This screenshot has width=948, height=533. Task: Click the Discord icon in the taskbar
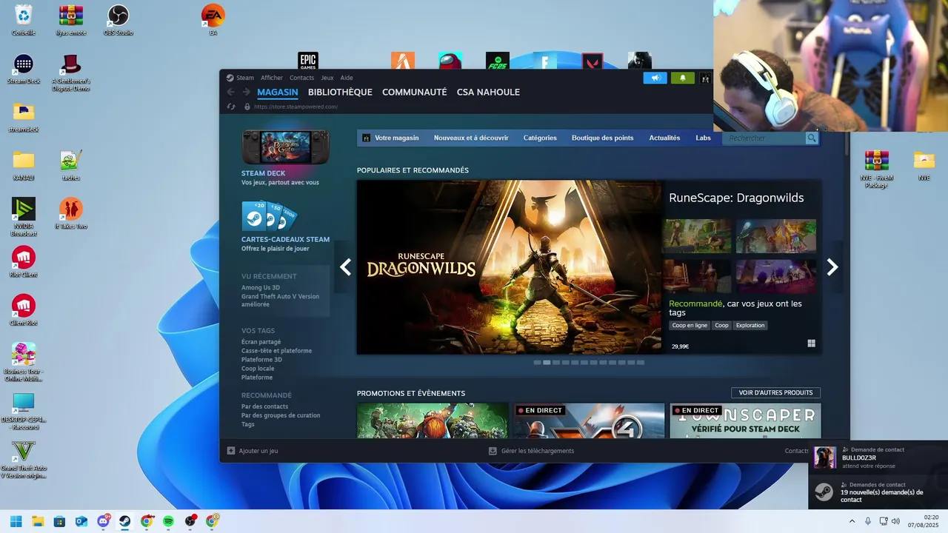104,521
